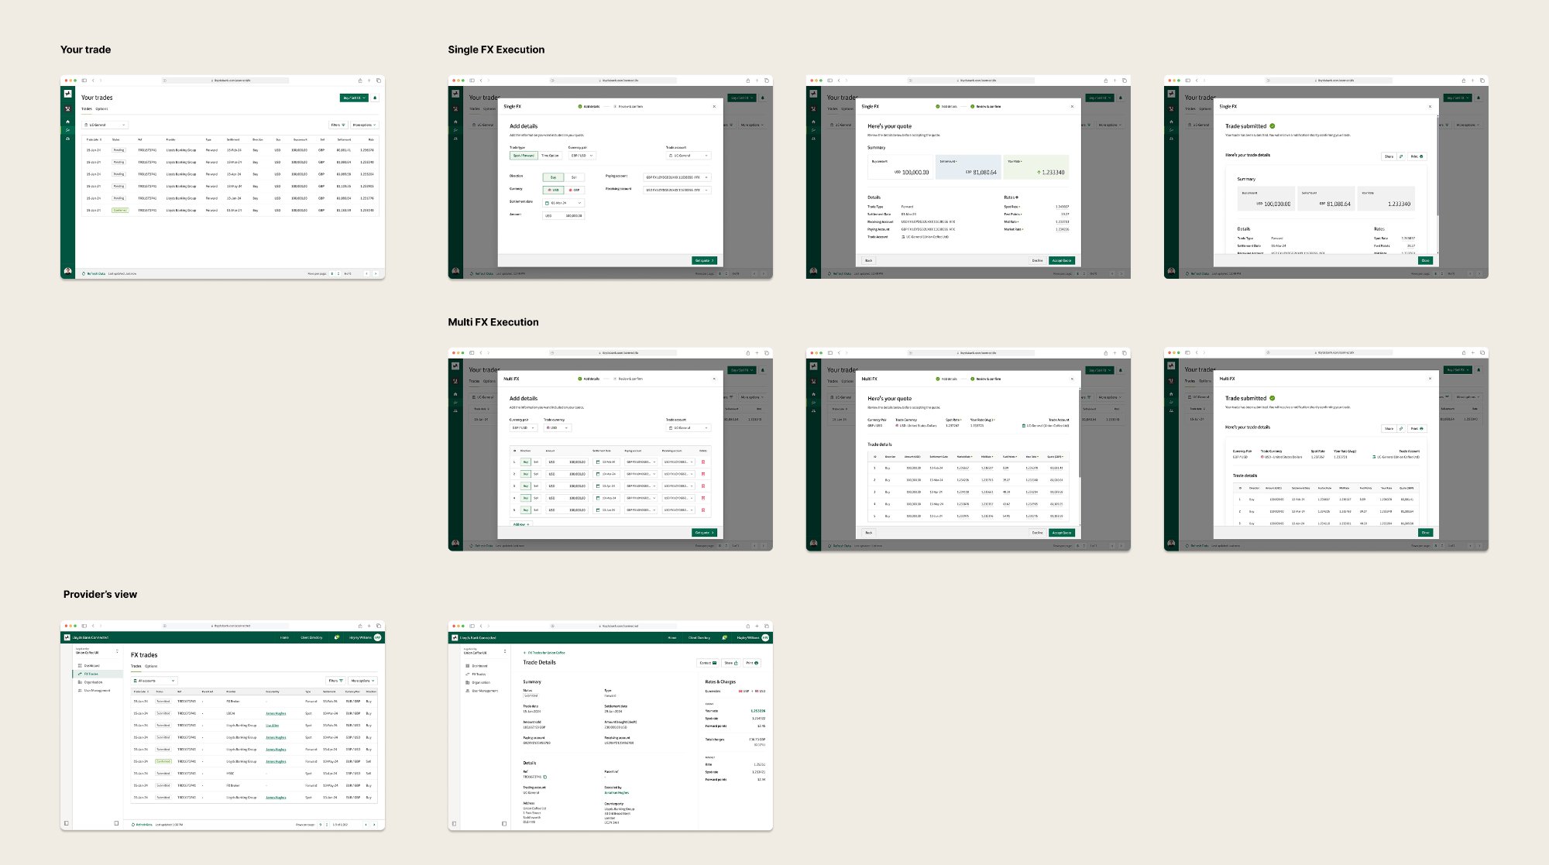Delete row 1 in Multi FX Add details table

pyautogui.click(x=702, y=462)
